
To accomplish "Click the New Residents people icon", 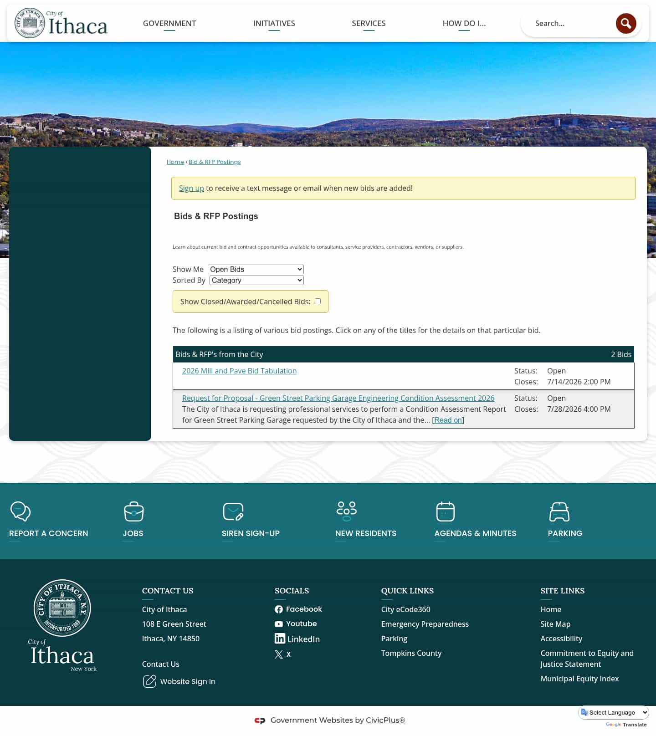I will point(347,511).
